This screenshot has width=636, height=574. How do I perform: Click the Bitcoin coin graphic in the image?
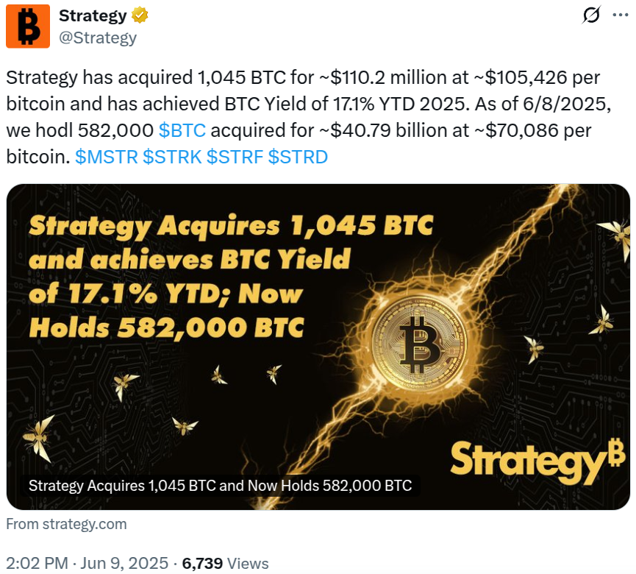click(x=419, y=344)
